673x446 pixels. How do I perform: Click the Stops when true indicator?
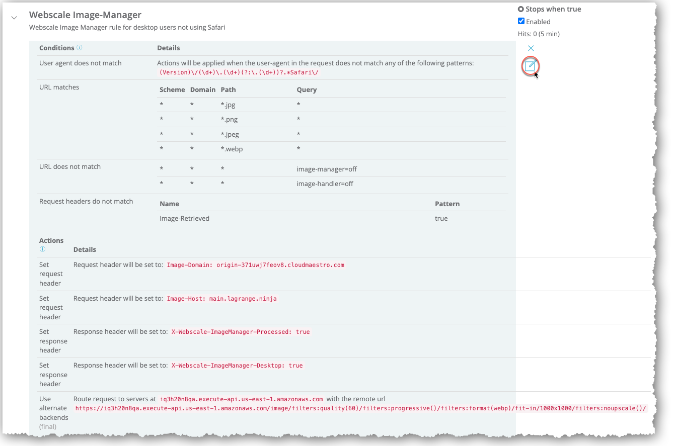(520, 9)
